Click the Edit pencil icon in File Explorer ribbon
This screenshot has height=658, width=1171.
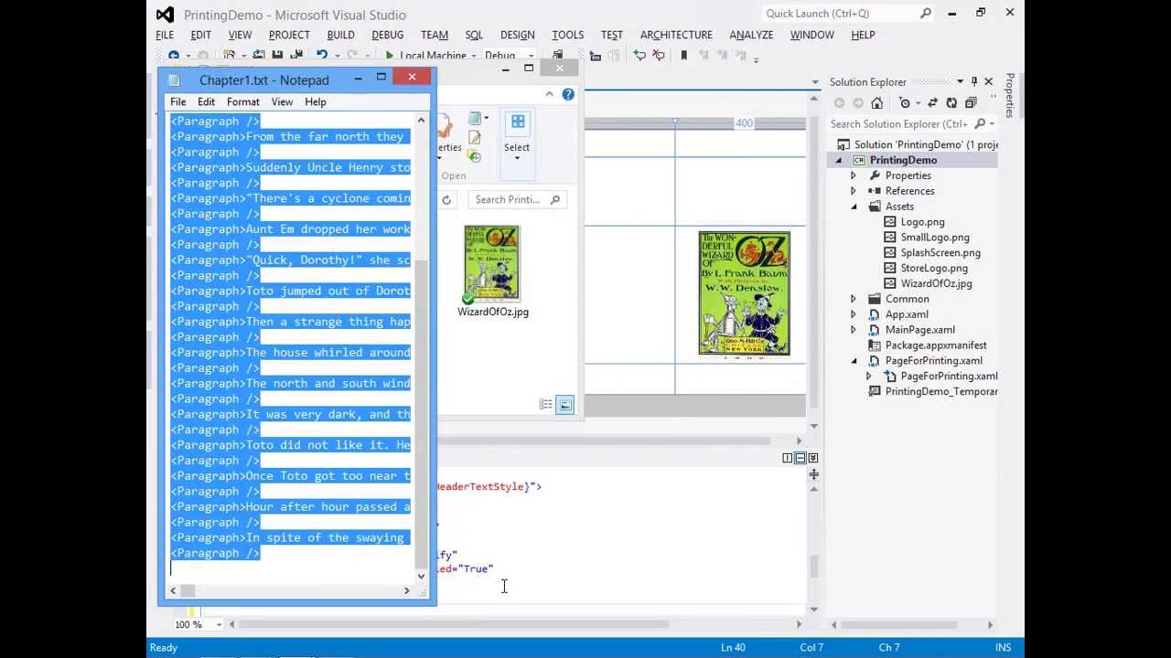(474, 138)
